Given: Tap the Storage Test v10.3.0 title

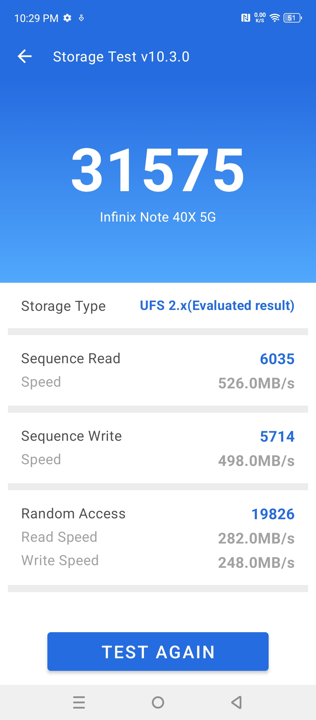Looking at the screenshot, I should [121, 56].
